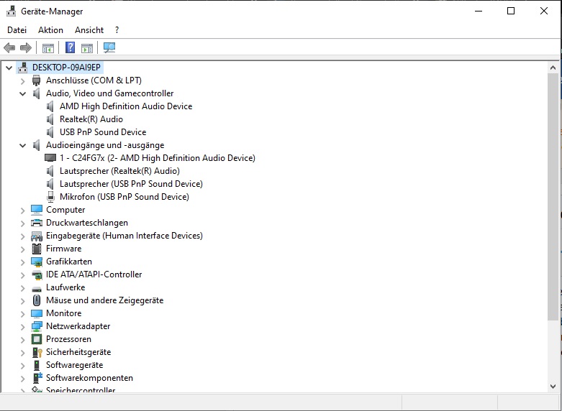This screenshot has height=411, width=562.
Task: Open the Ansicht menu
Action: click(89, 30)
